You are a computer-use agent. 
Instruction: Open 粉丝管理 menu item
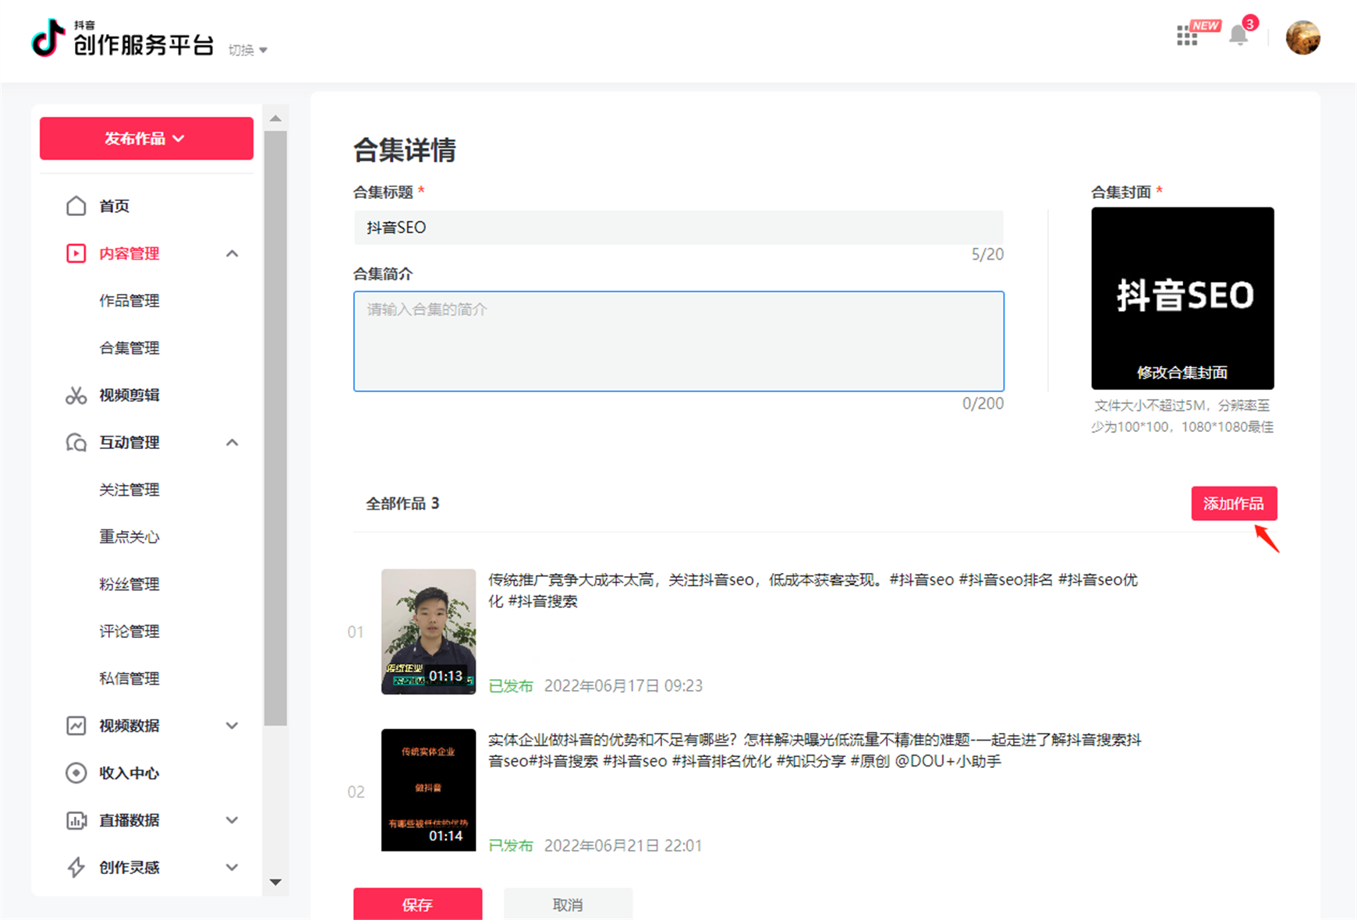[x=129, y=584]
